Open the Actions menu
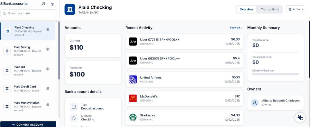The width and height of the screenshot is (314, 133). point(295,9)
